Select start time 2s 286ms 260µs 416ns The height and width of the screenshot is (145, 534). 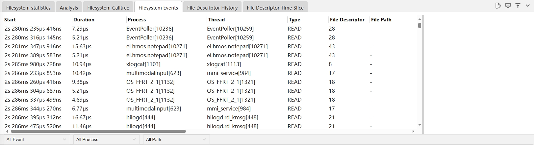click(x=33, y=82)
